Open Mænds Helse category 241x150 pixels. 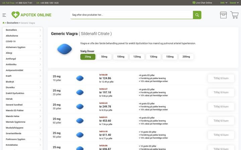point(23,116)
